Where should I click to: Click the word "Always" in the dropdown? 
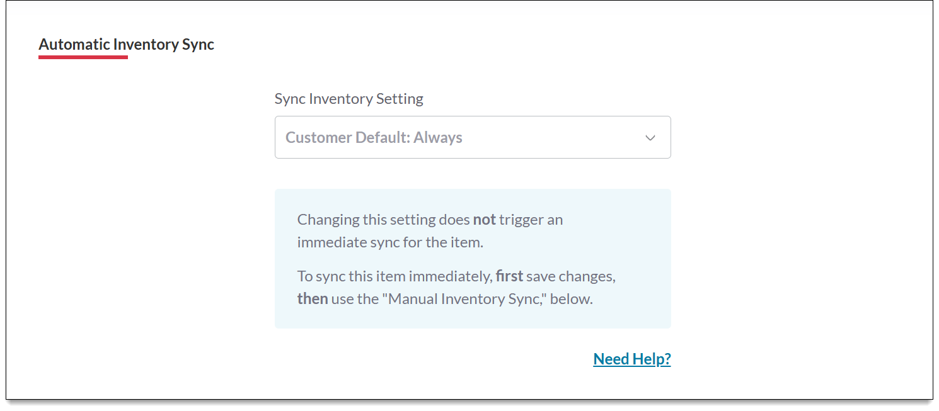[x=438, y=138]
